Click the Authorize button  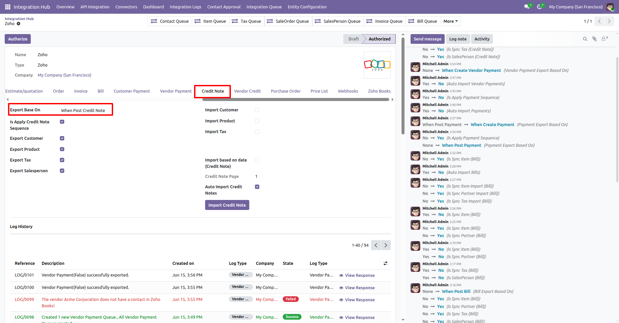18,39
